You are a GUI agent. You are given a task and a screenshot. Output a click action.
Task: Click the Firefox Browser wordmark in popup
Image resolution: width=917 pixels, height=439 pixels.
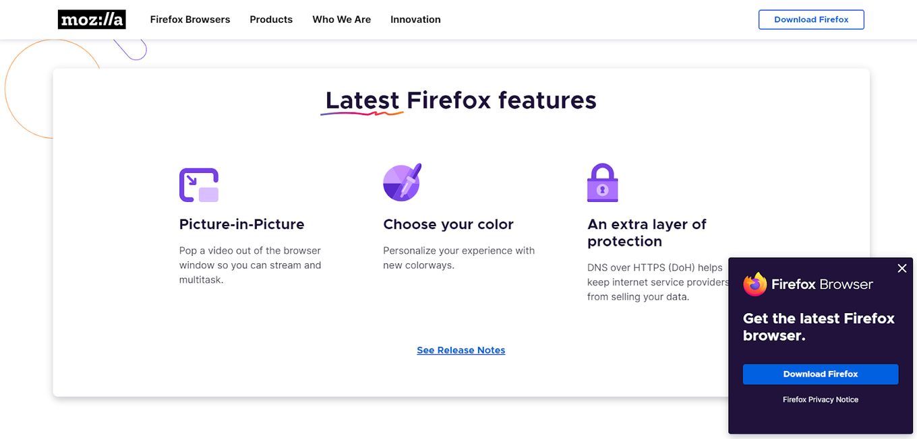tap(822, 284)
